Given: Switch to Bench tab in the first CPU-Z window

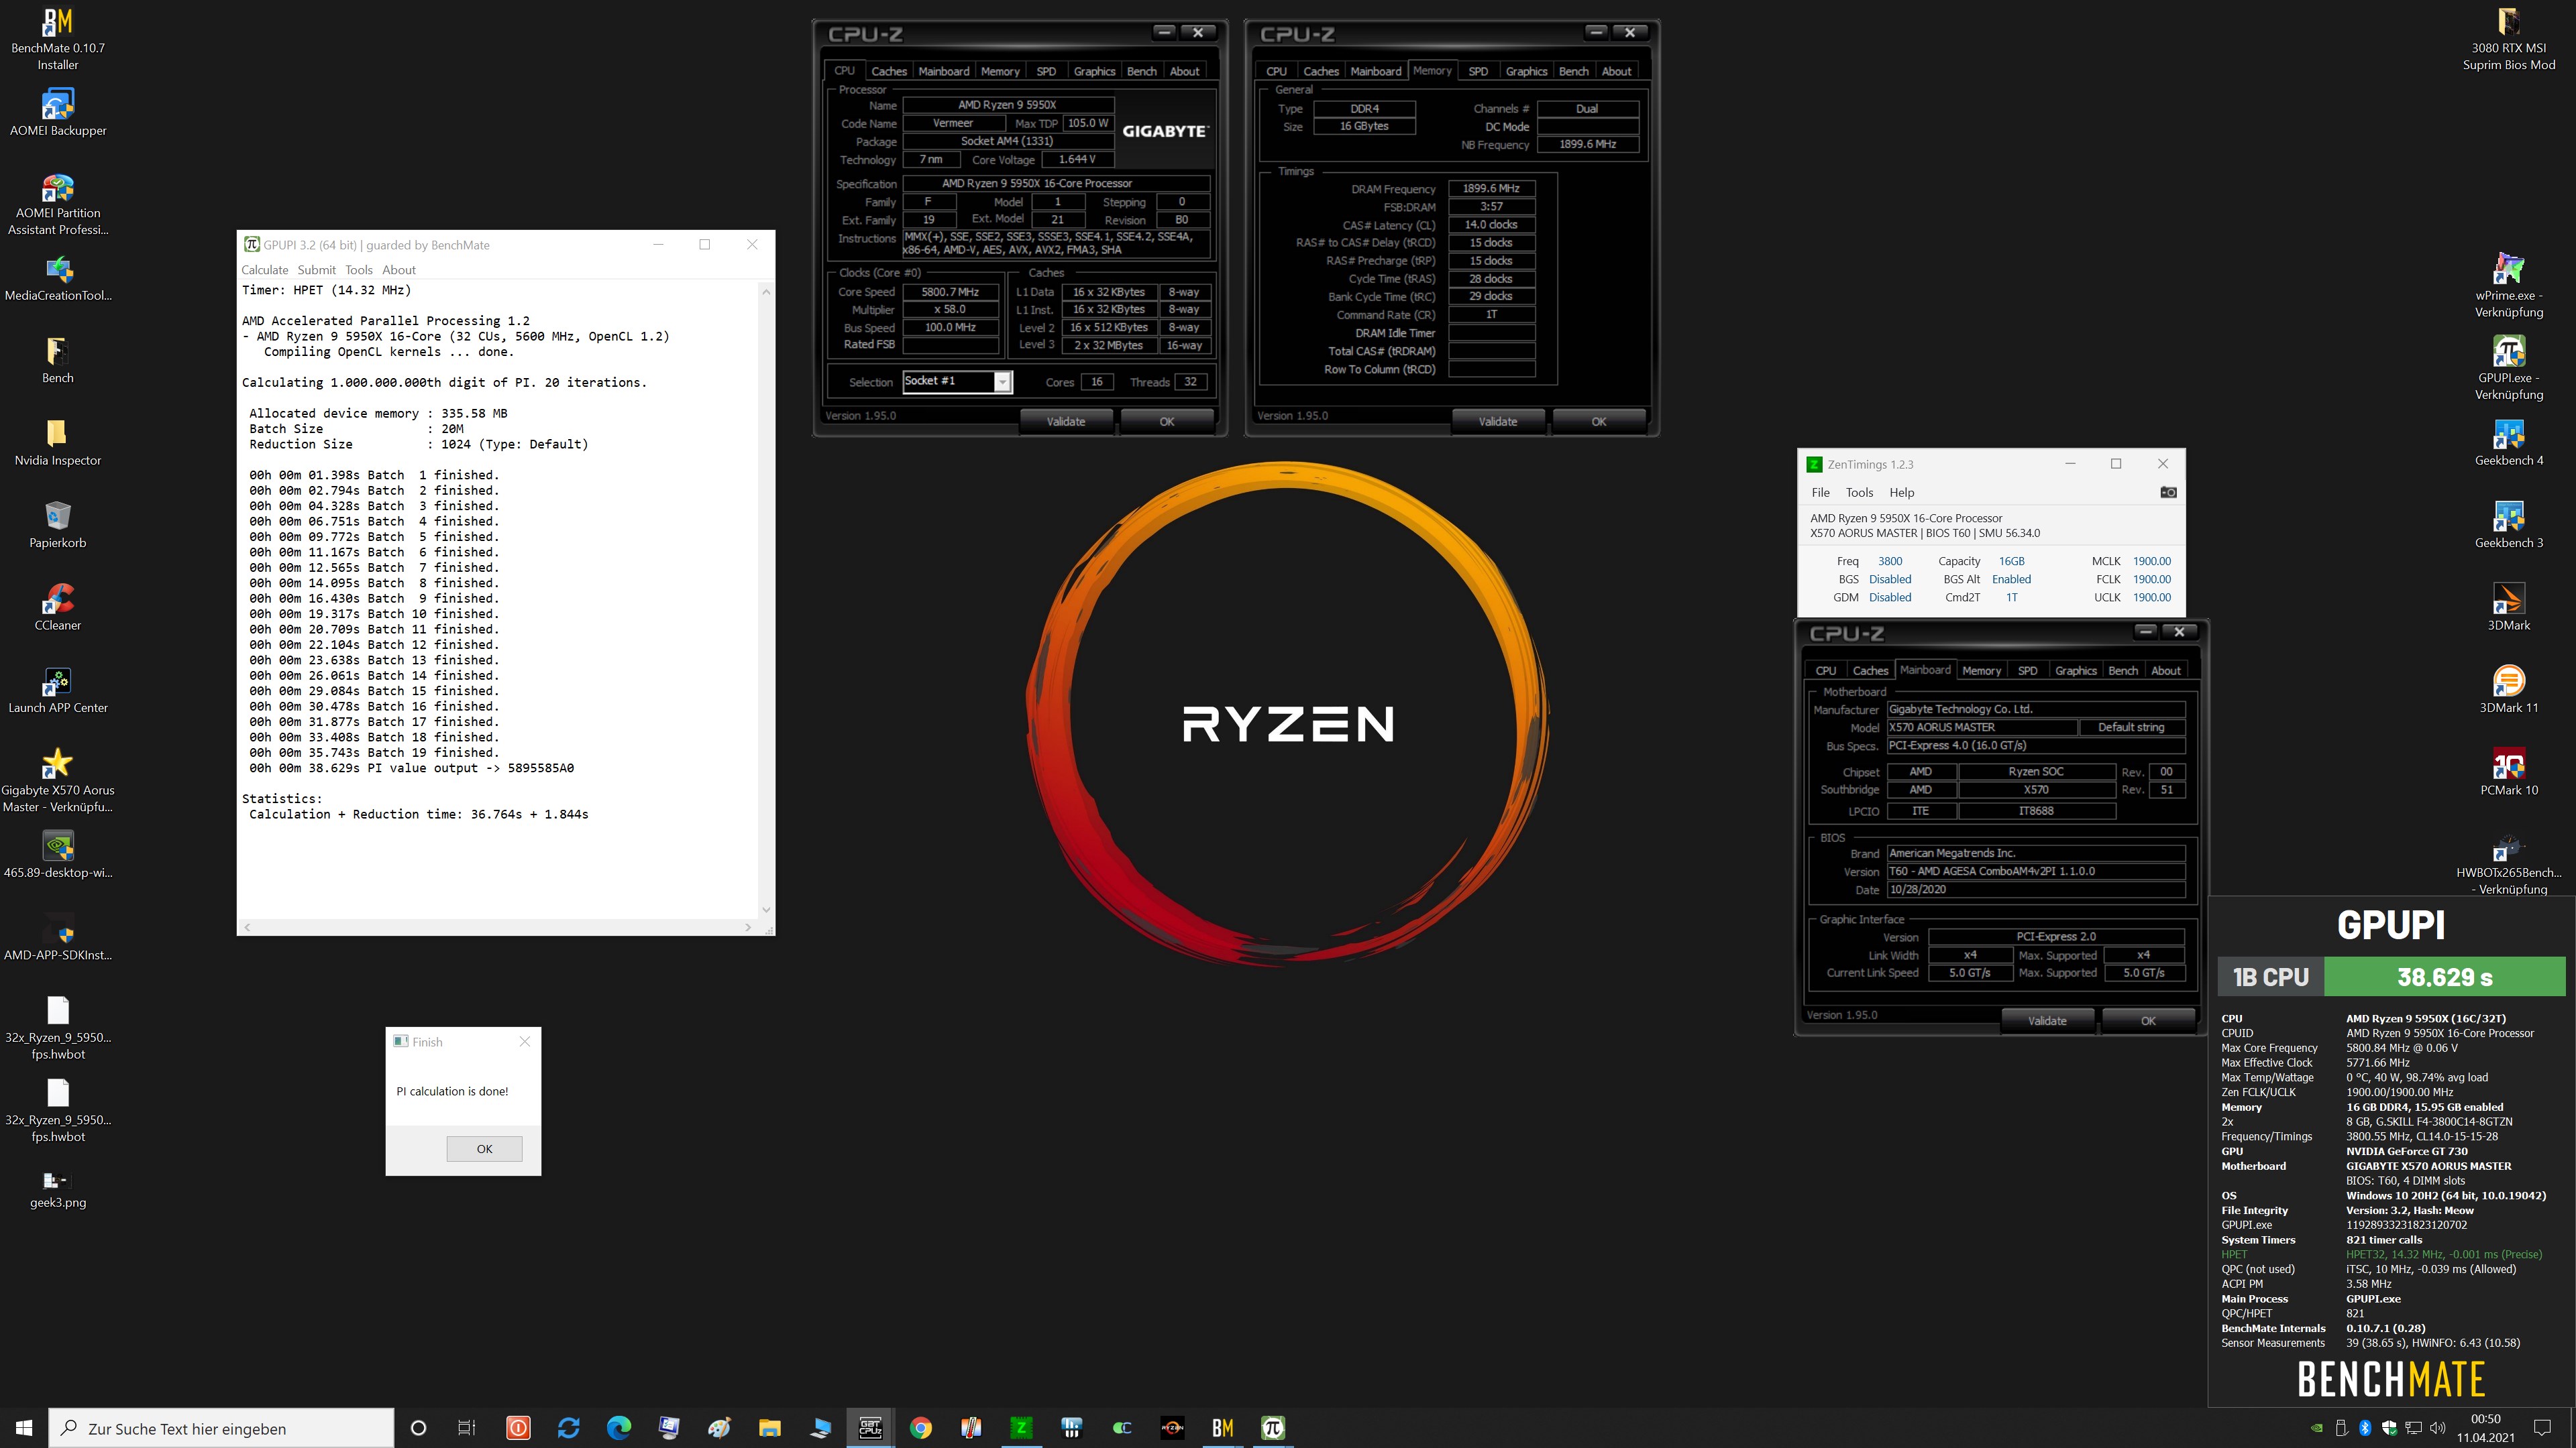Looking at the screenshot, I should [1141, 71].
